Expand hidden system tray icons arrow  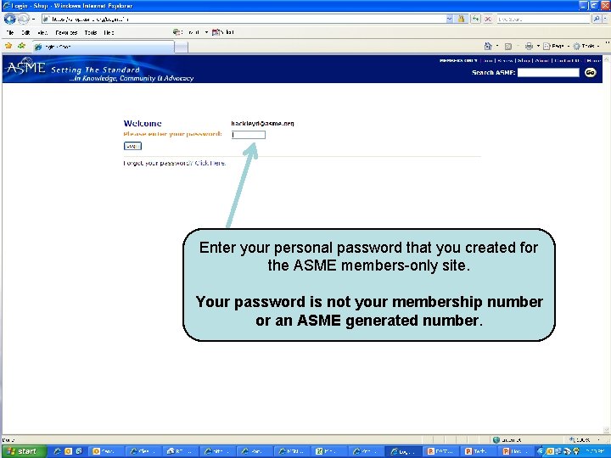click(x=541, y=451)
